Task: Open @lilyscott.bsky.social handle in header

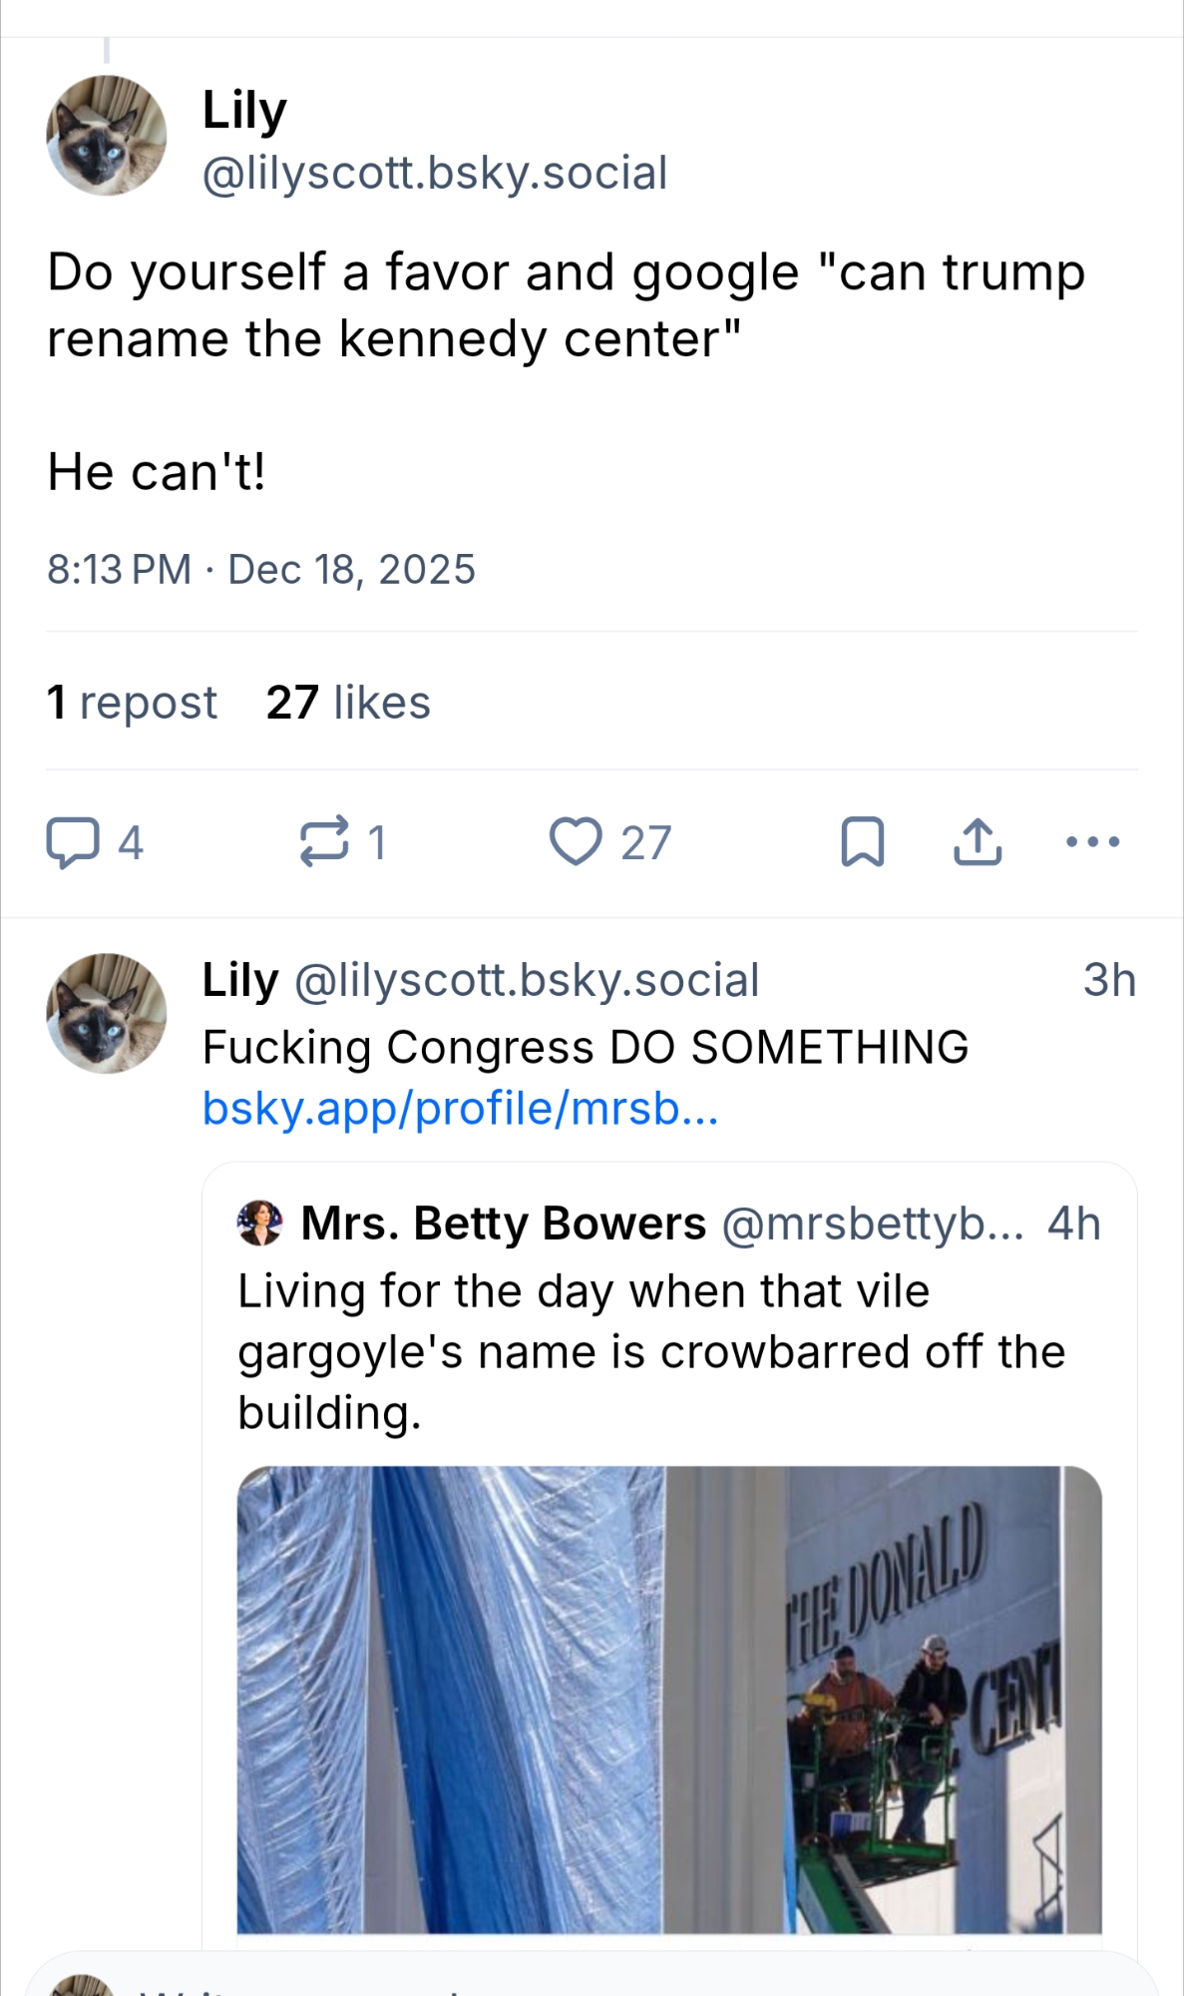Action: [x=434, y=173]
